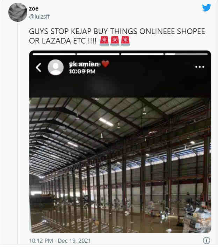Open the flooded warehouse photo
The image size is (224, 247).
[x=120, y=165]
